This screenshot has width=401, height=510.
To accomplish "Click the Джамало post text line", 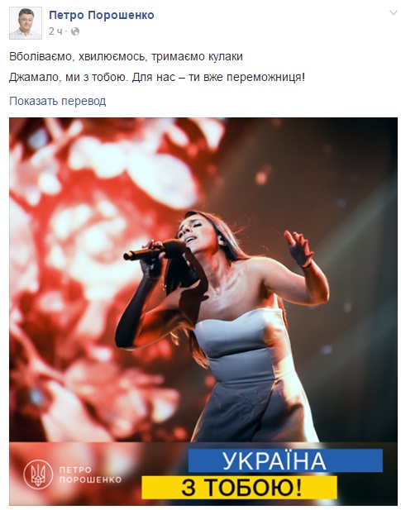I will click(x=157, y=78).
